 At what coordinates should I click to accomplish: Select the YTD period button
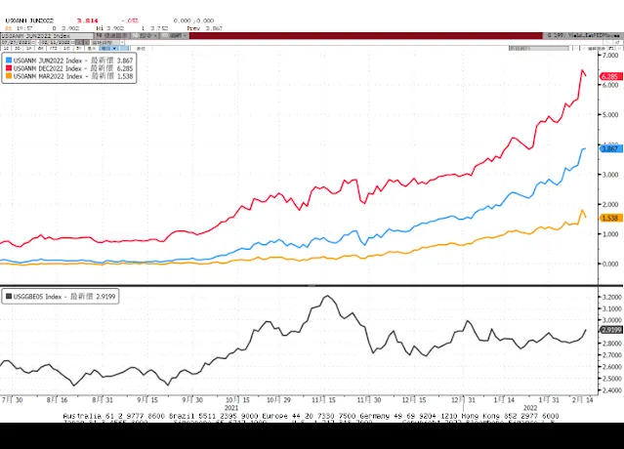click(x=53, y=48)
